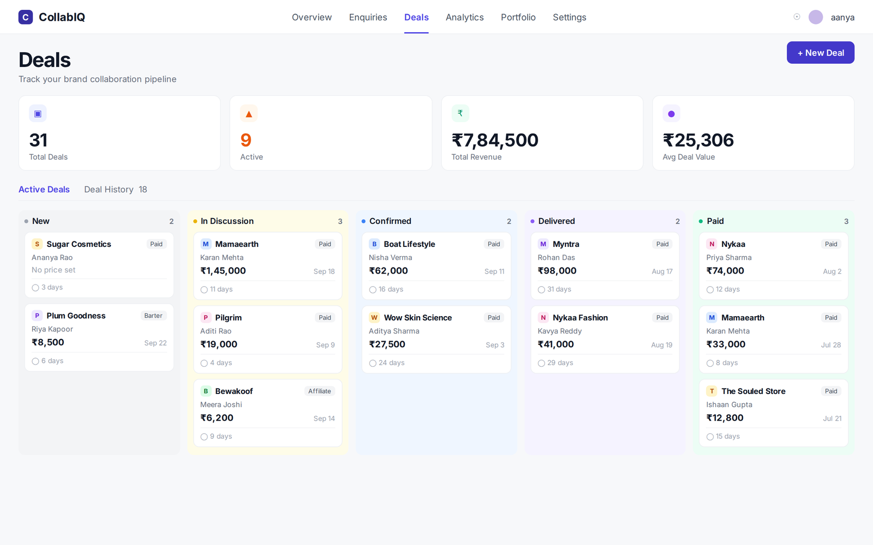This screenshot has width=873, height=545.
Task: Click the New column header
Action: (41, 221)
